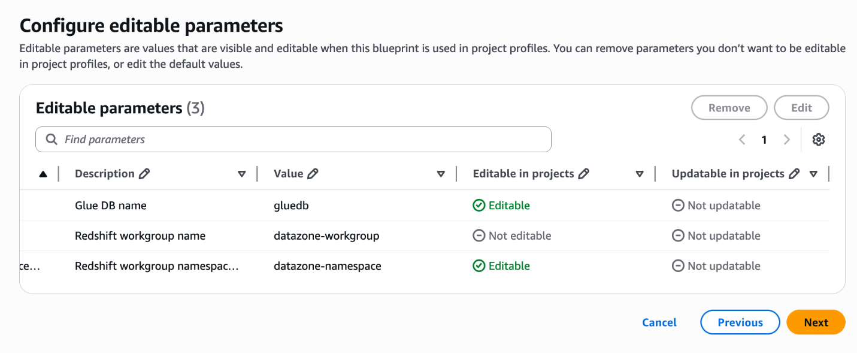Click the pencil icon next to Value header

[312, 174]
